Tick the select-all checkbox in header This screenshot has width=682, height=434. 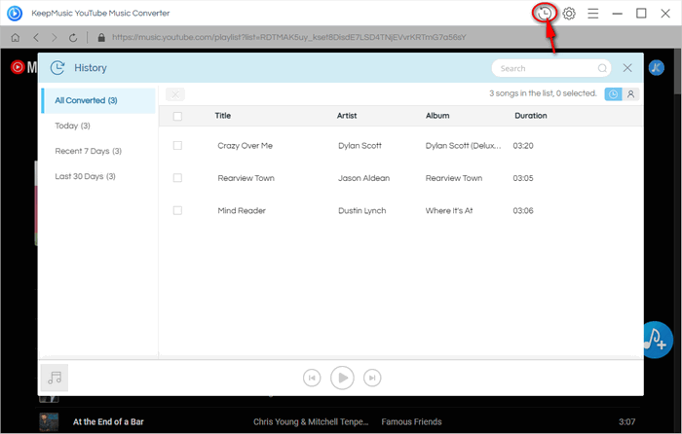point(177,116)
